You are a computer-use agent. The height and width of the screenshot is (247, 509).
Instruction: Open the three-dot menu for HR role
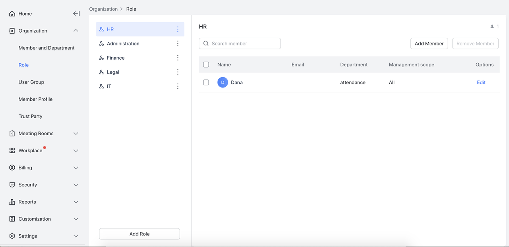coord(178,29)
